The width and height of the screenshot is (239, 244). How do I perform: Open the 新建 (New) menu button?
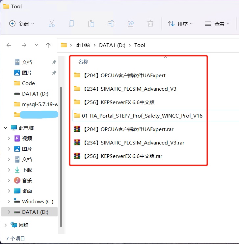point(21,24)
